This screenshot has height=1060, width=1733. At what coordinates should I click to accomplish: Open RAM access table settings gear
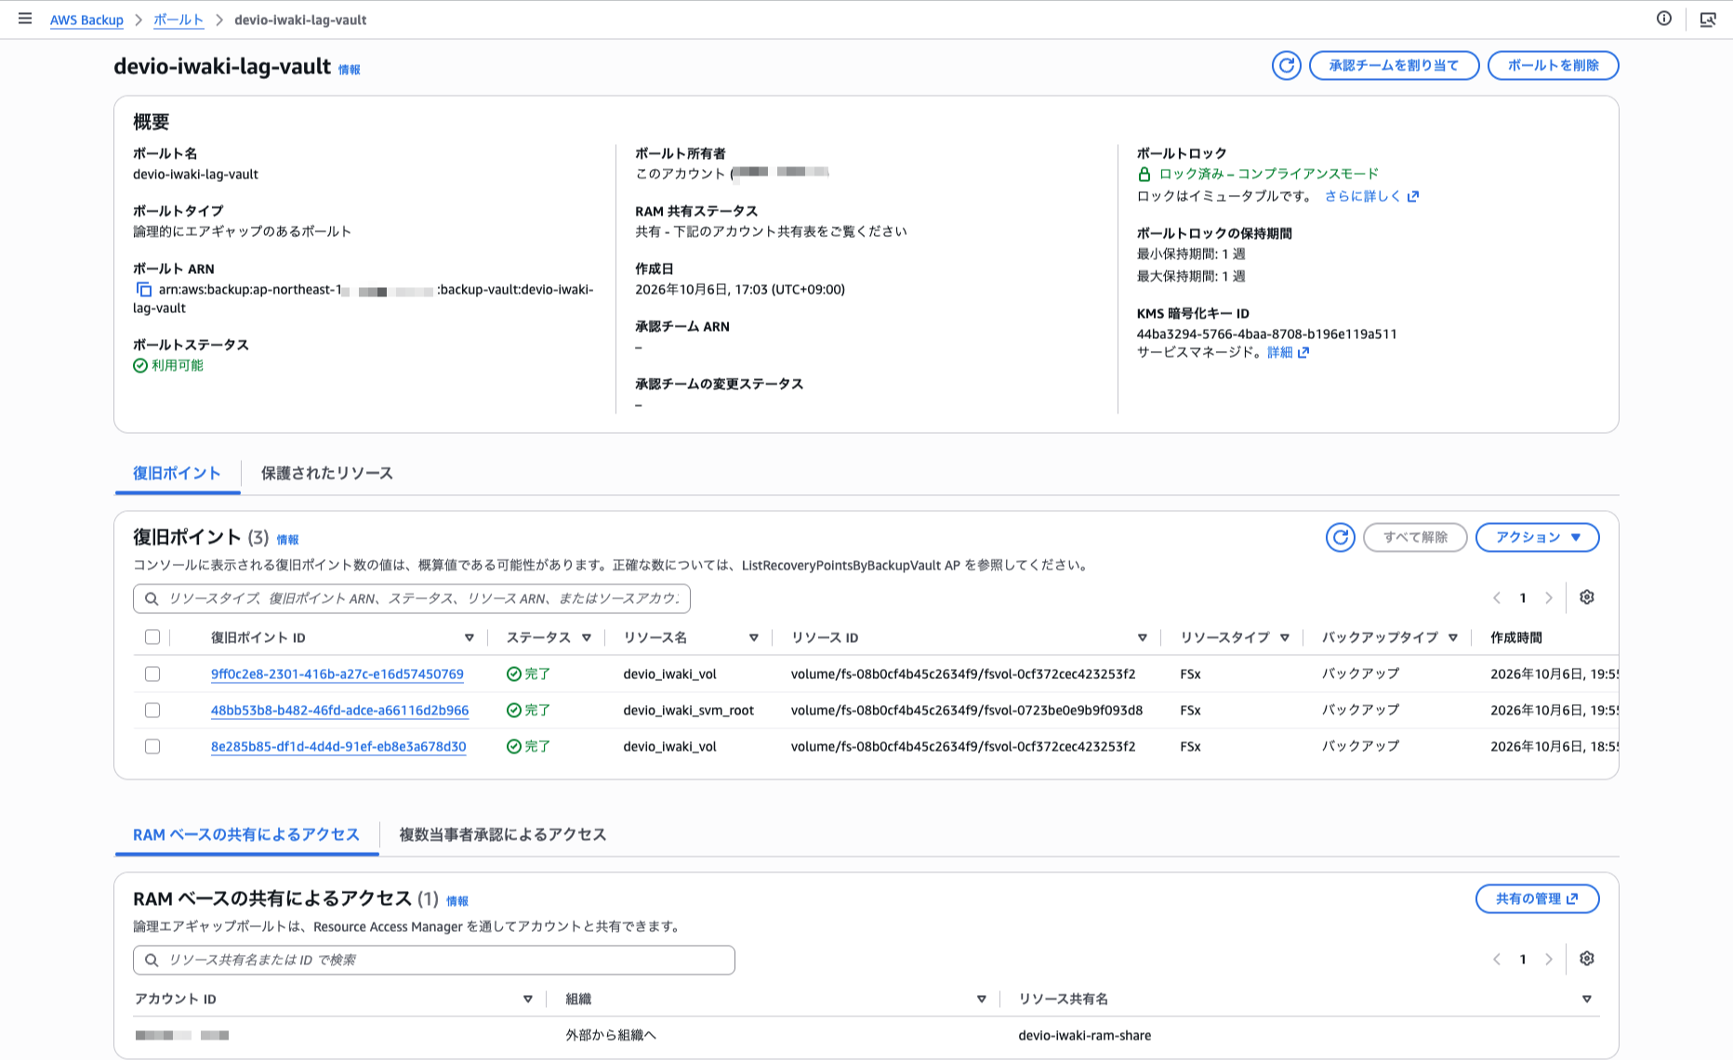tap(1587, 959)
